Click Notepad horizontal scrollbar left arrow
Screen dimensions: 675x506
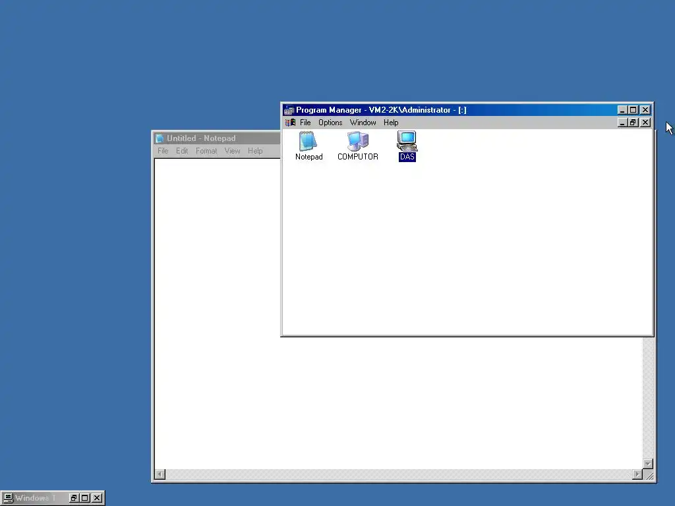click(x=160, y=474)
